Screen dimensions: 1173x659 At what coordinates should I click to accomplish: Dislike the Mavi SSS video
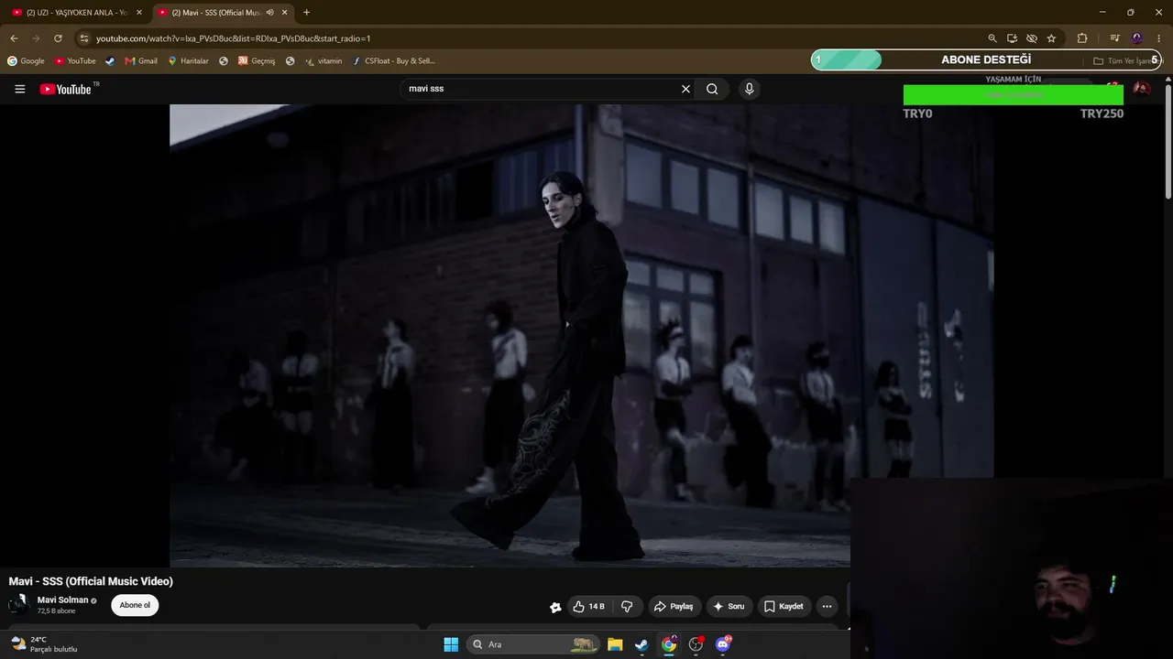click(627, 606)
